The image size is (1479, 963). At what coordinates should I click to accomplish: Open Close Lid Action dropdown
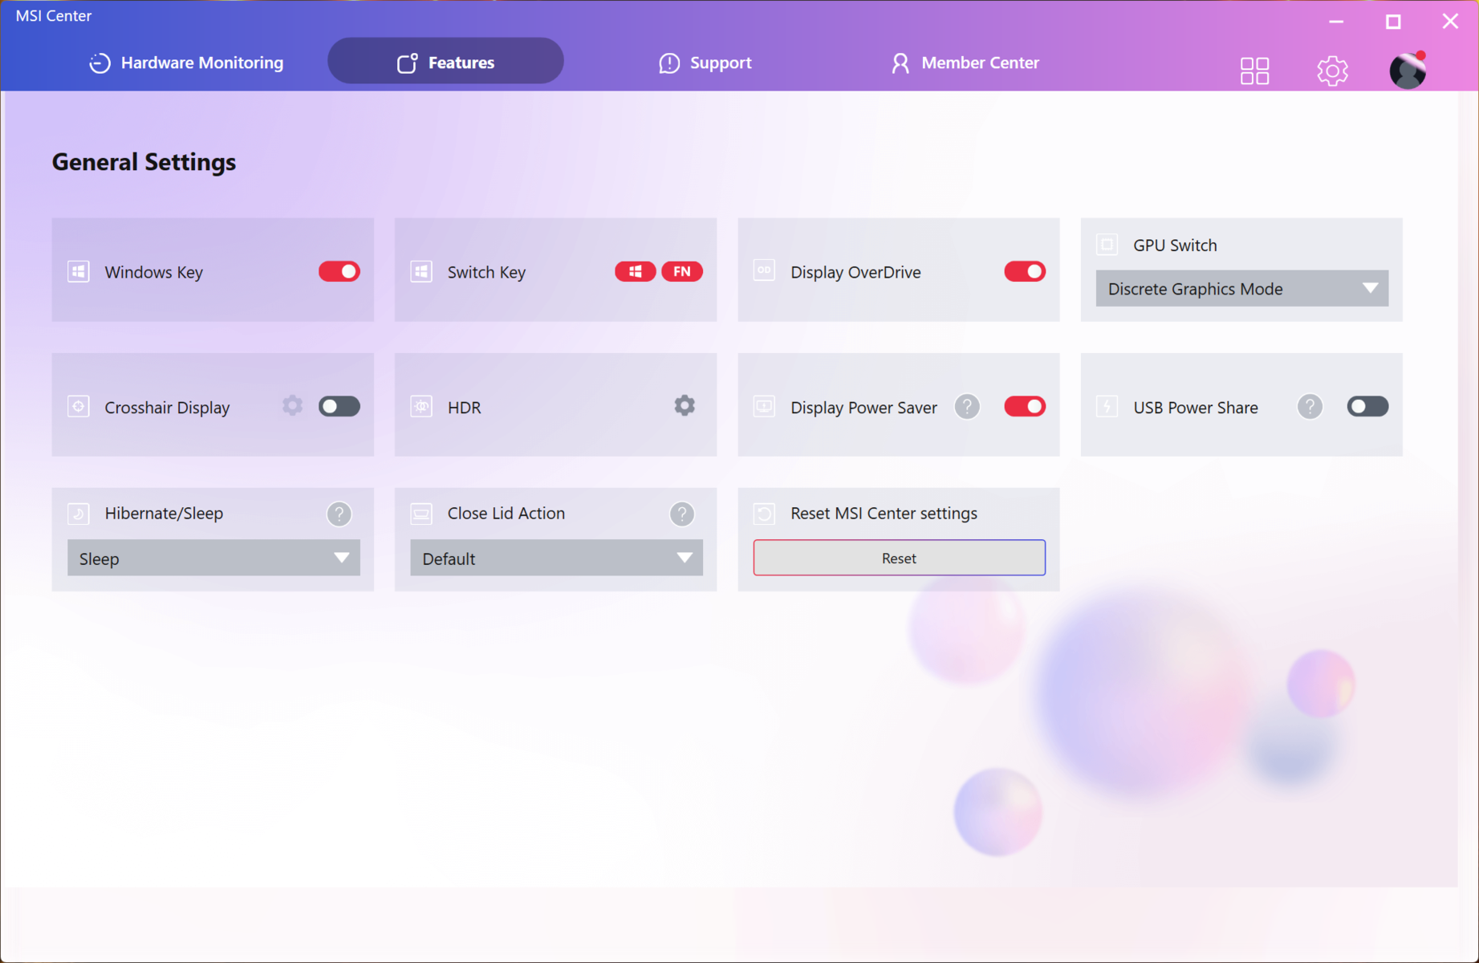point(556,559)
